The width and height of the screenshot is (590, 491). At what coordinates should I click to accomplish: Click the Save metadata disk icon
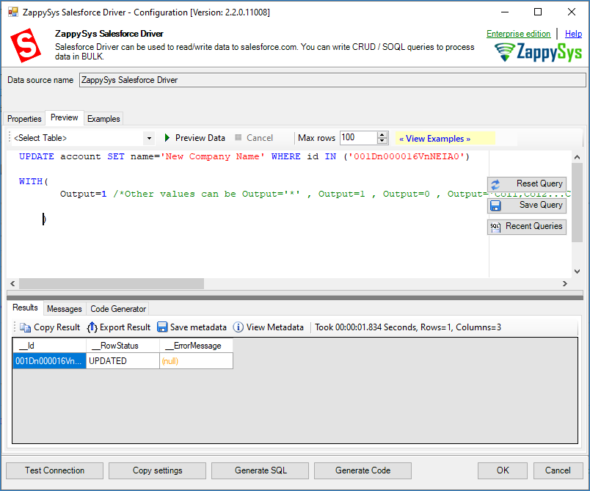tap(162, 327)
